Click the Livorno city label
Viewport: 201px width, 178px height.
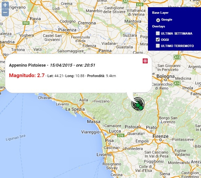(104, 155)
